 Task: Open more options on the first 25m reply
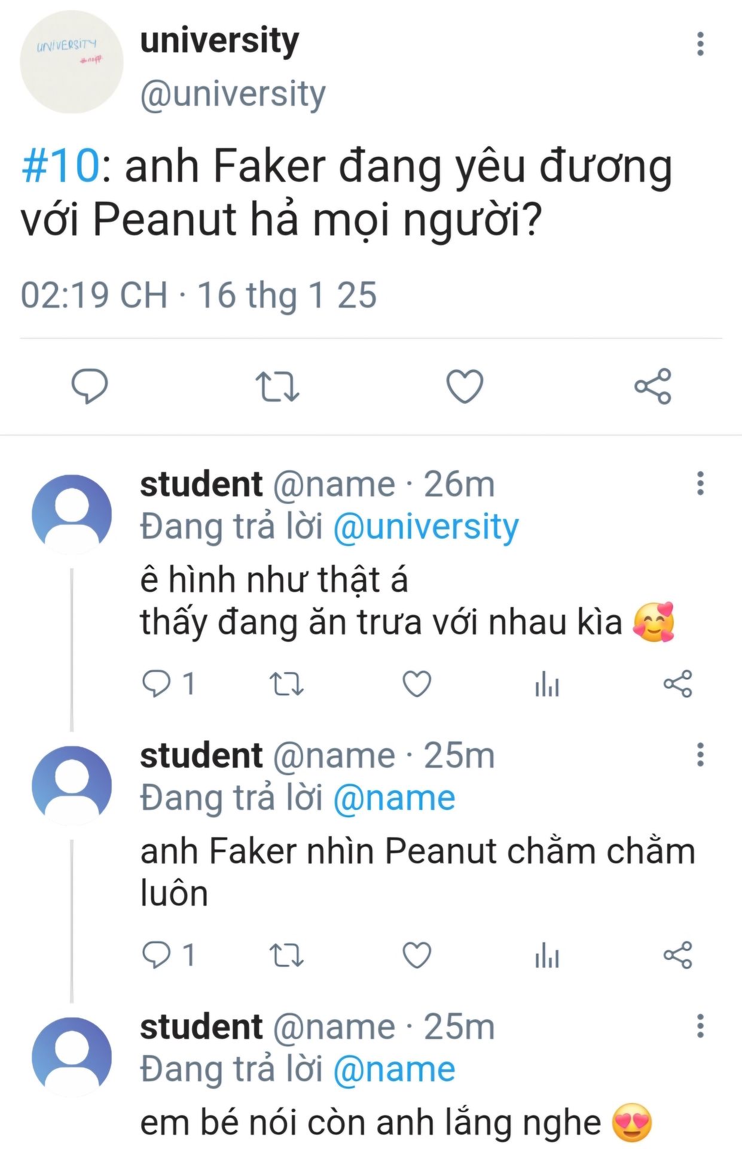point(700,755)
